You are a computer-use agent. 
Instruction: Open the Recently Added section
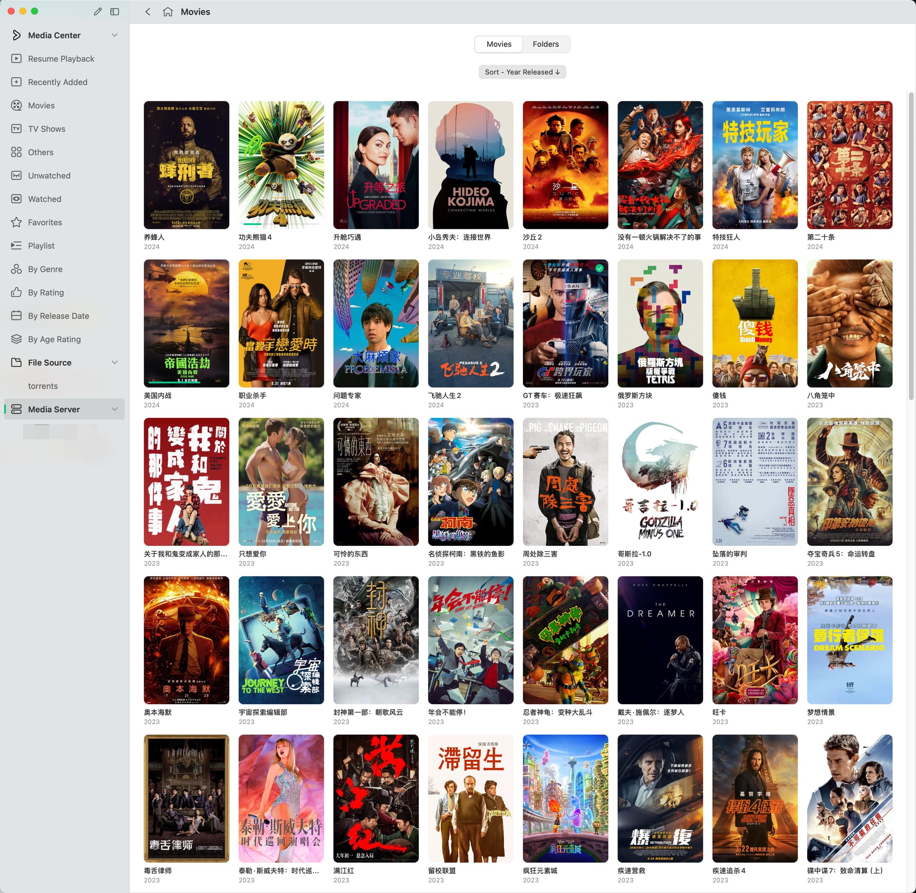[57, 82]
